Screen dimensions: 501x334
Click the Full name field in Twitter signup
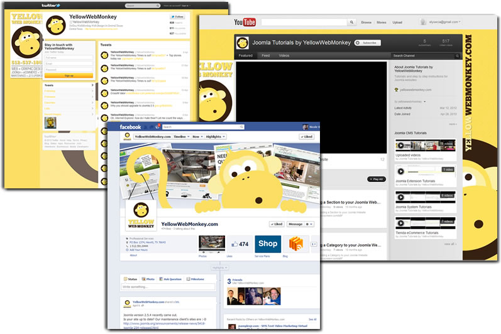point(69,58)
